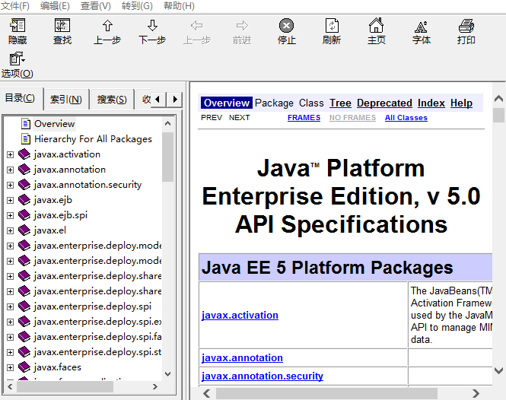Click the 下一步 down-arrow toolbar icon
Screen dimensions: 506x400
[152, 27]
